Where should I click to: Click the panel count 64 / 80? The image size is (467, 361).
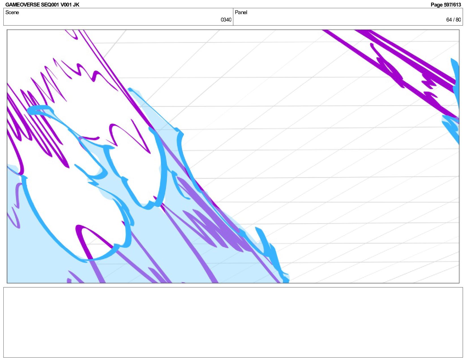click(453, 20)
